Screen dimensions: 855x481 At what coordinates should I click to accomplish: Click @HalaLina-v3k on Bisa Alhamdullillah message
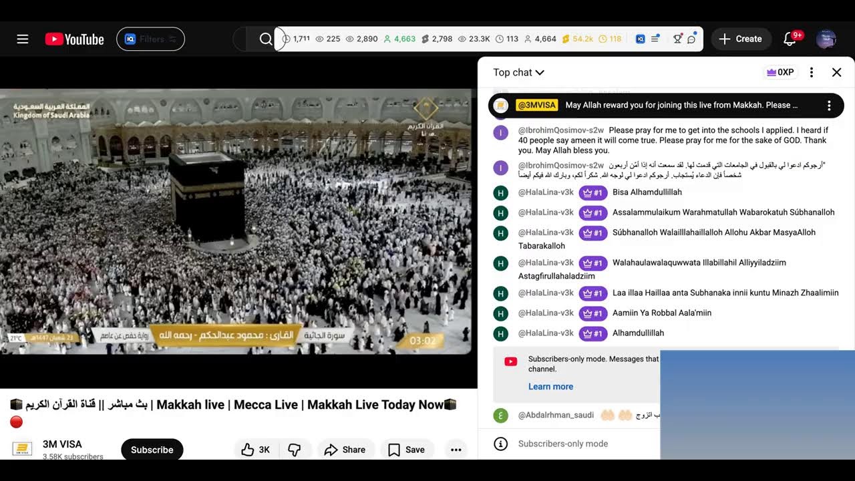pos(546,192)
